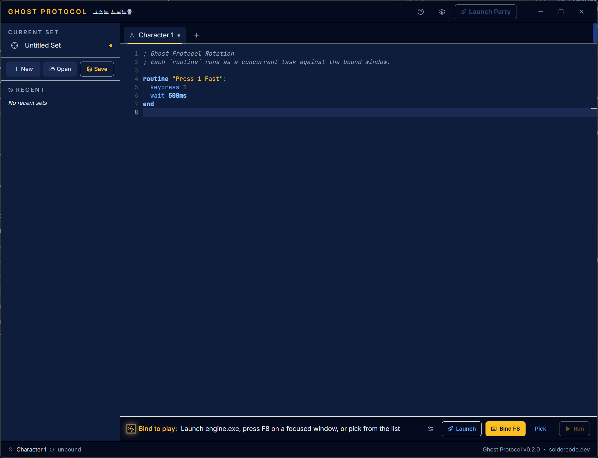The width and height of the screenshot is (598, 458).
Task: Click the person icon on the Character 1 tab
Action: coord(132,35)
